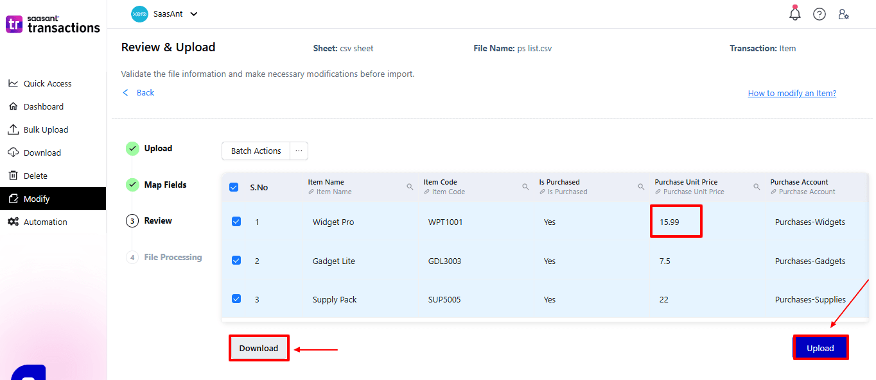The image size is (876, 380).
Task: Toggle the select-all checkbox in table header
Action: tap(234, 187)
